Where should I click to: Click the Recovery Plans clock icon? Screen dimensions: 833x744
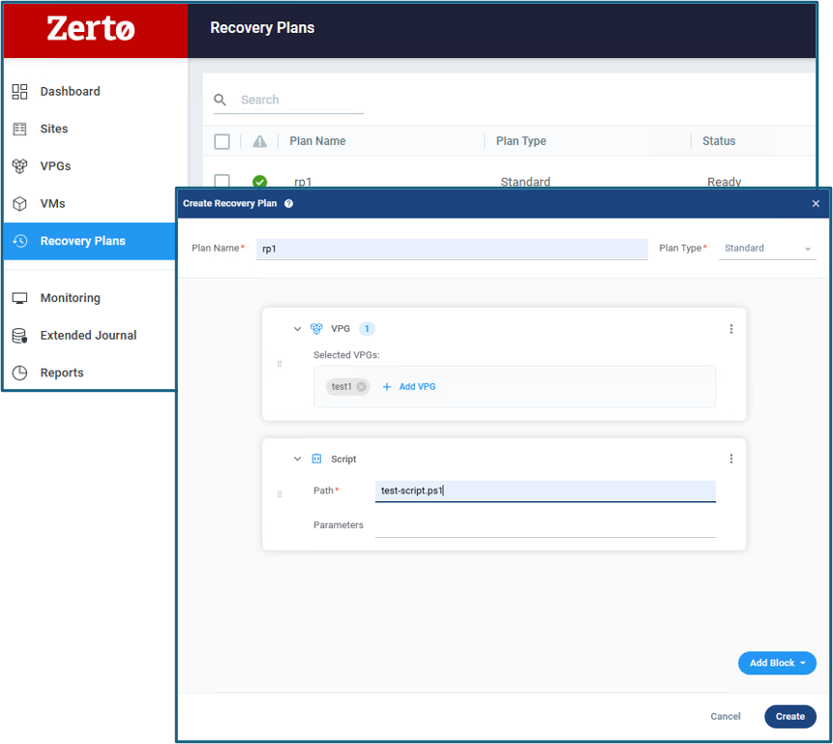[x=19, y=241]
